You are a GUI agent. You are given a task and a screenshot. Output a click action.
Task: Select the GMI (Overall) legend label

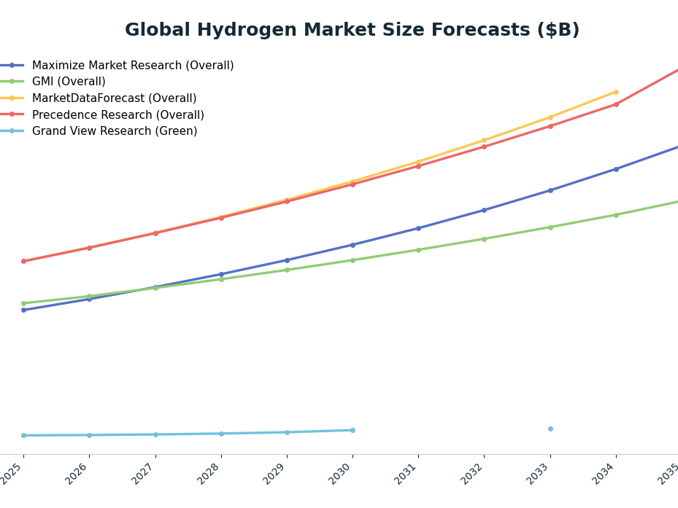coord(69,82)
